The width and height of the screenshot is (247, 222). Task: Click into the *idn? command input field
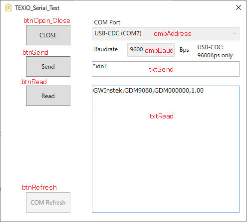pos(166,69)
